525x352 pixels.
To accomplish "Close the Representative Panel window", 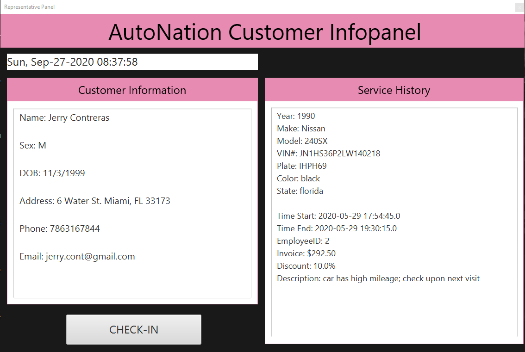I will (x=519, y=7).
